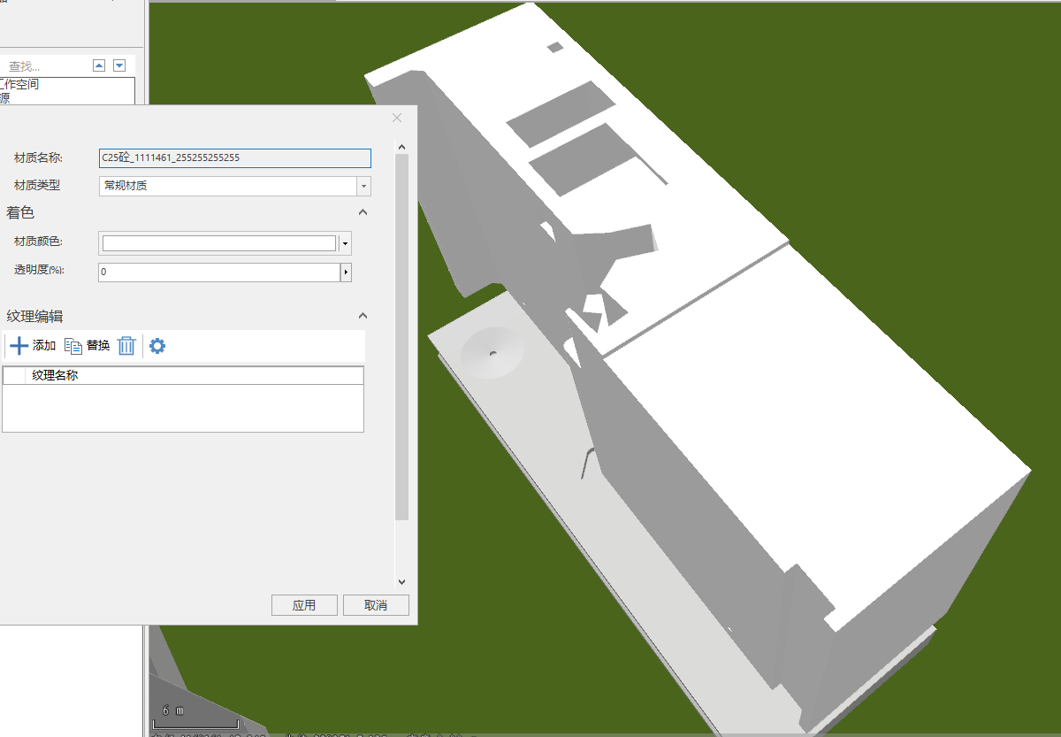
Task: Click the 材质名称 label
Action: click(39, 158)
